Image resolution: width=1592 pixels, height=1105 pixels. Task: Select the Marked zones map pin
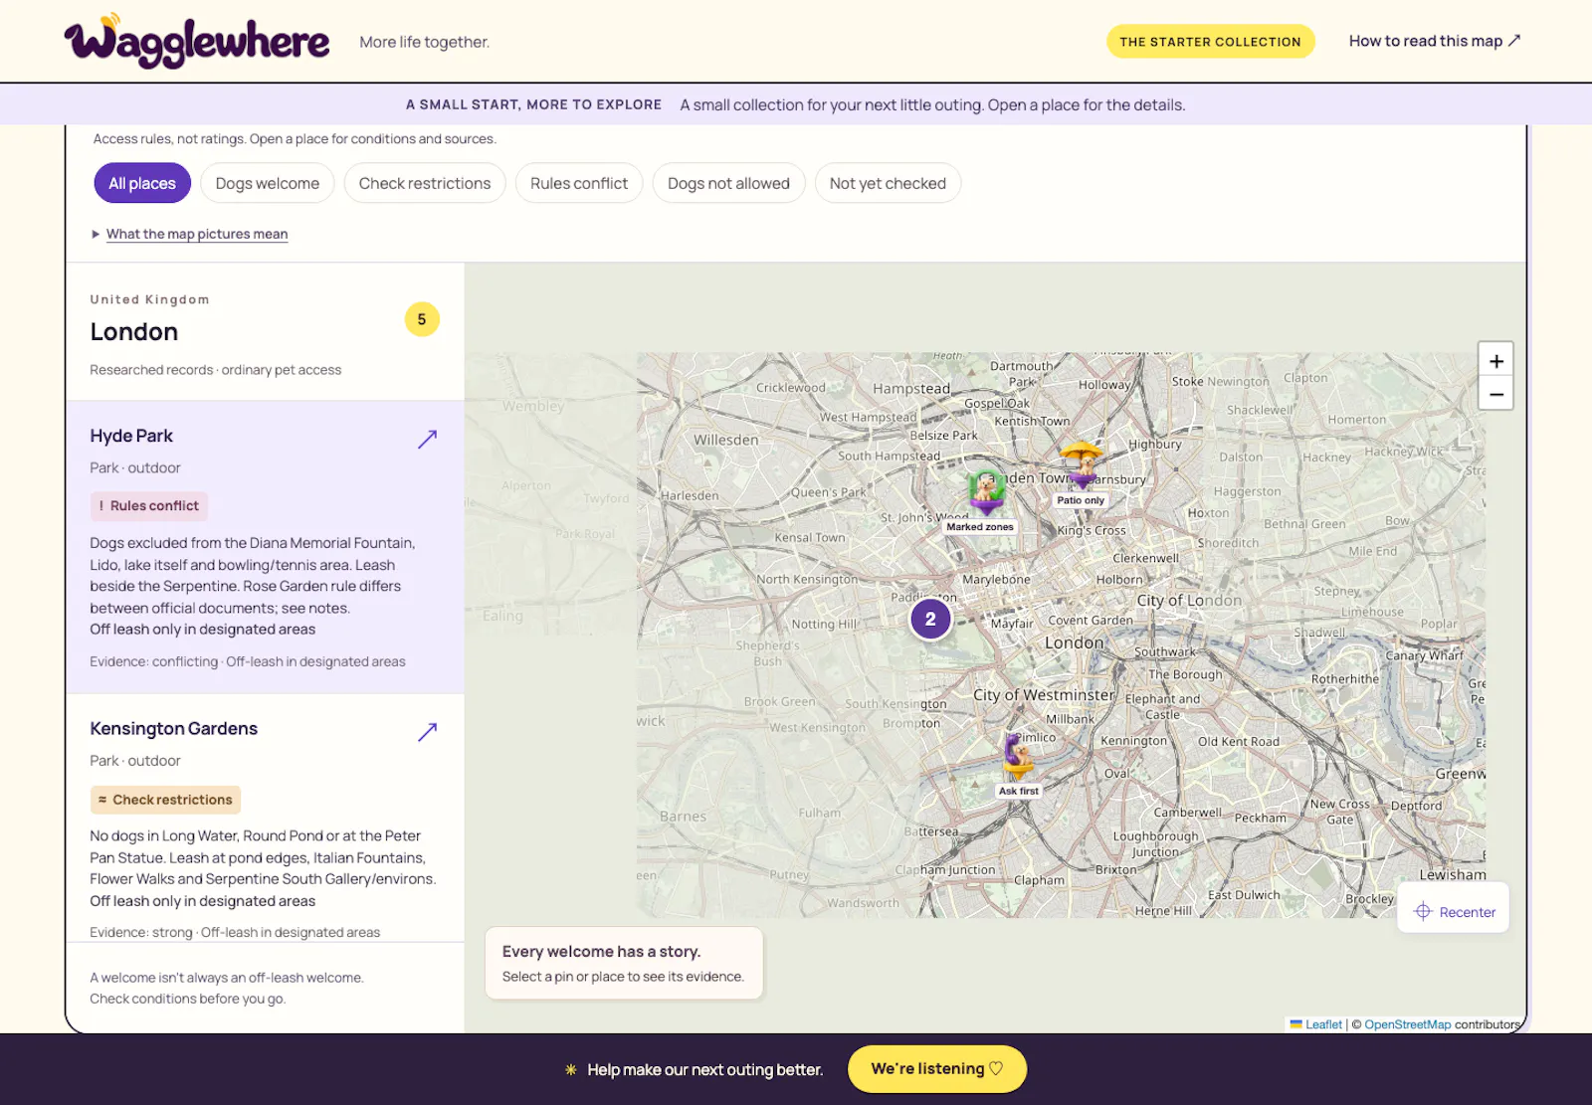pos(985,494)
